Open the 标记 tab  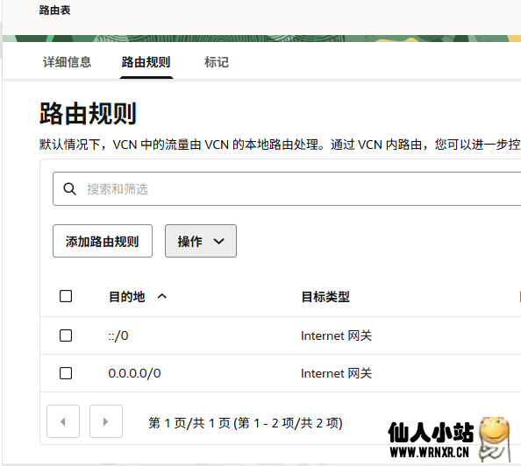(217, 62)
